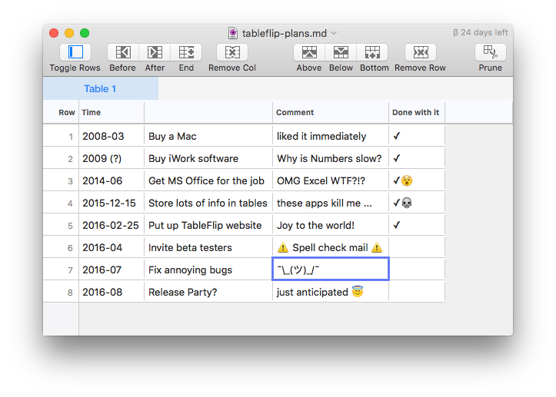This screenshot has width=556, height=397.
Task: Select row number 4
Action: pyautogui.click(x=61, y=203)
